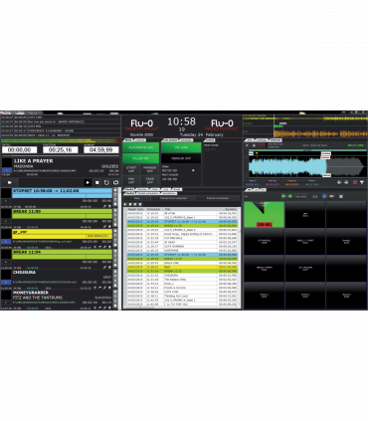Click the 10:58 clock display
The height and width of the screenshot is (421, 368).
(181, 121)
